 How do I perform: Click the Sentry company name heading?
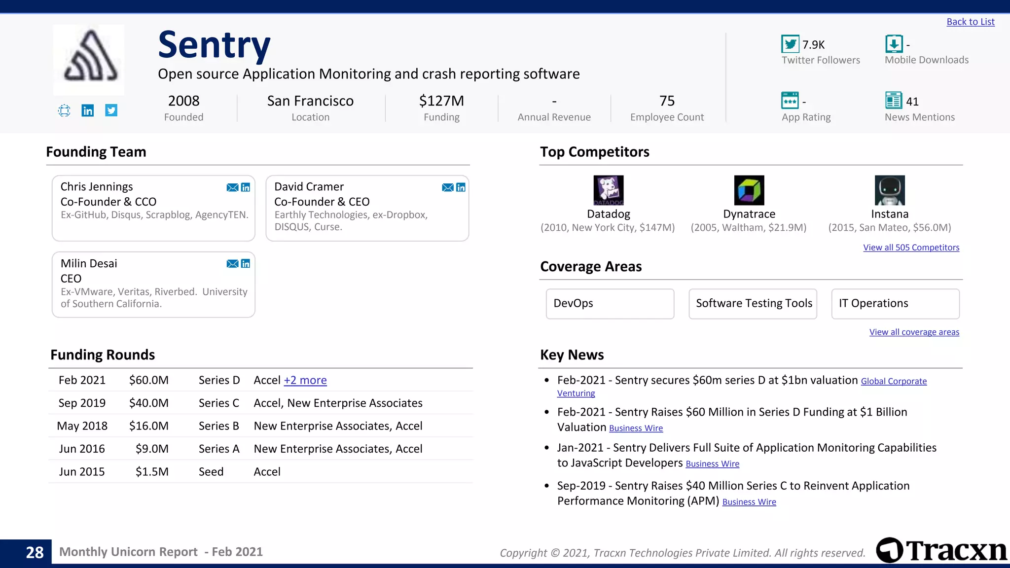pyautogui.click(x=214, y=45)
